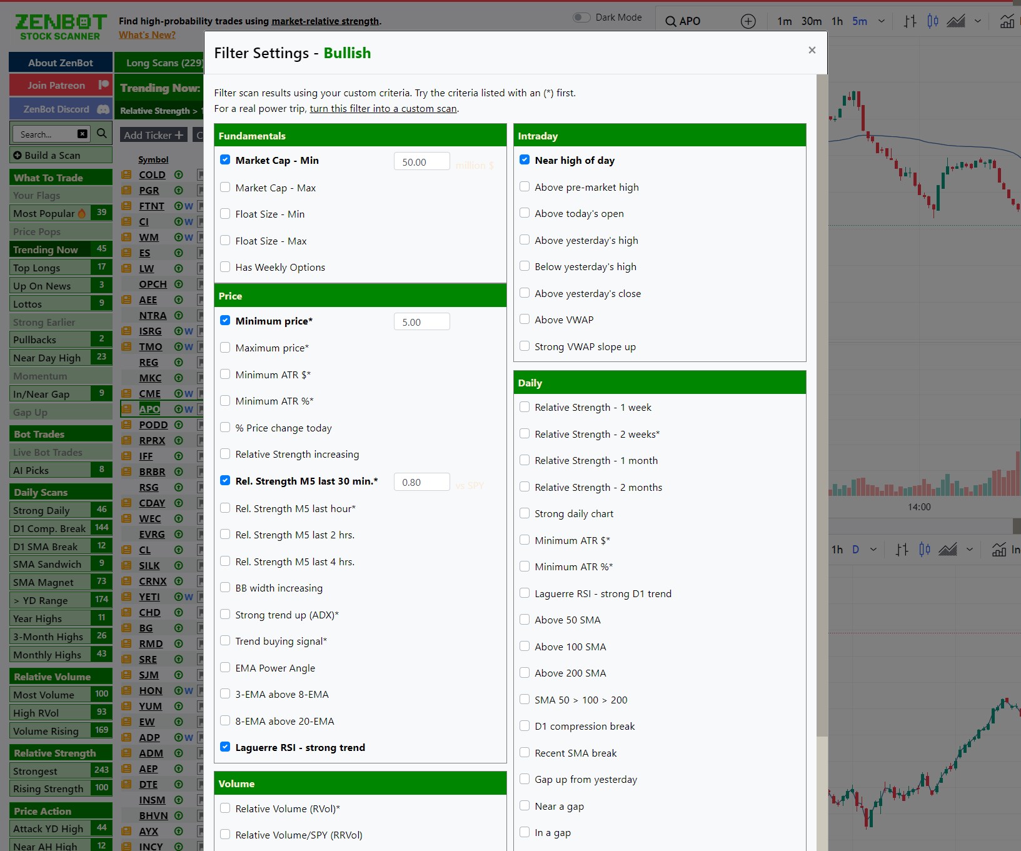Enable the Above VWAP checkbox
The image size is (1021, 851).
(x=524, y=319)
